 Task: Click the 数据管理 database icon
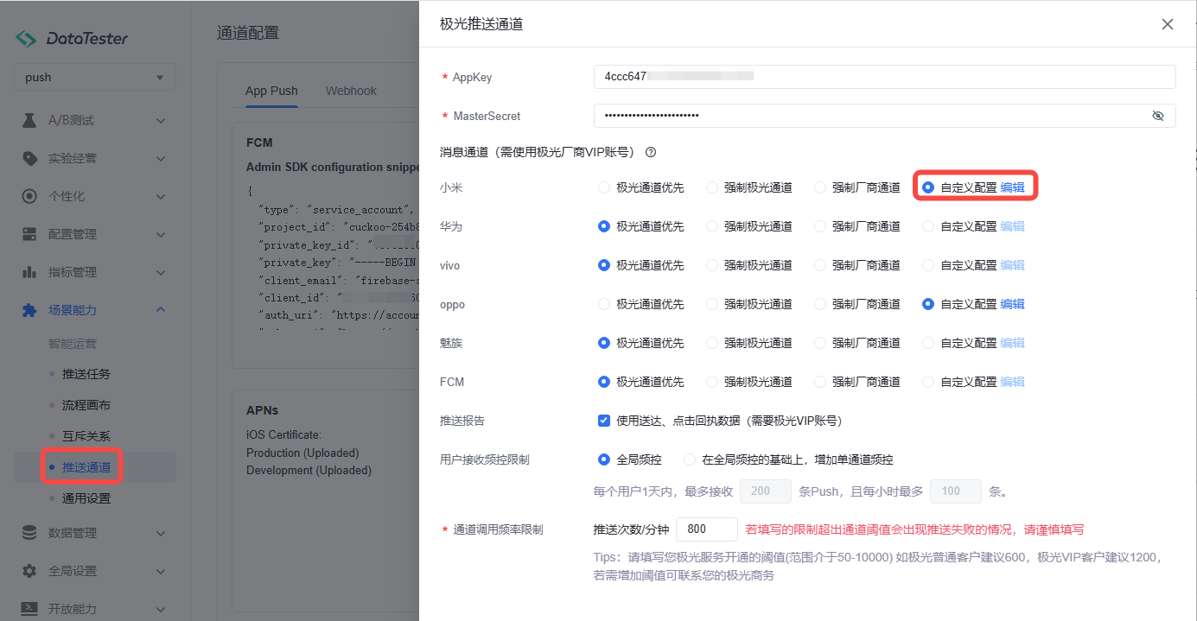click(29, 533)
